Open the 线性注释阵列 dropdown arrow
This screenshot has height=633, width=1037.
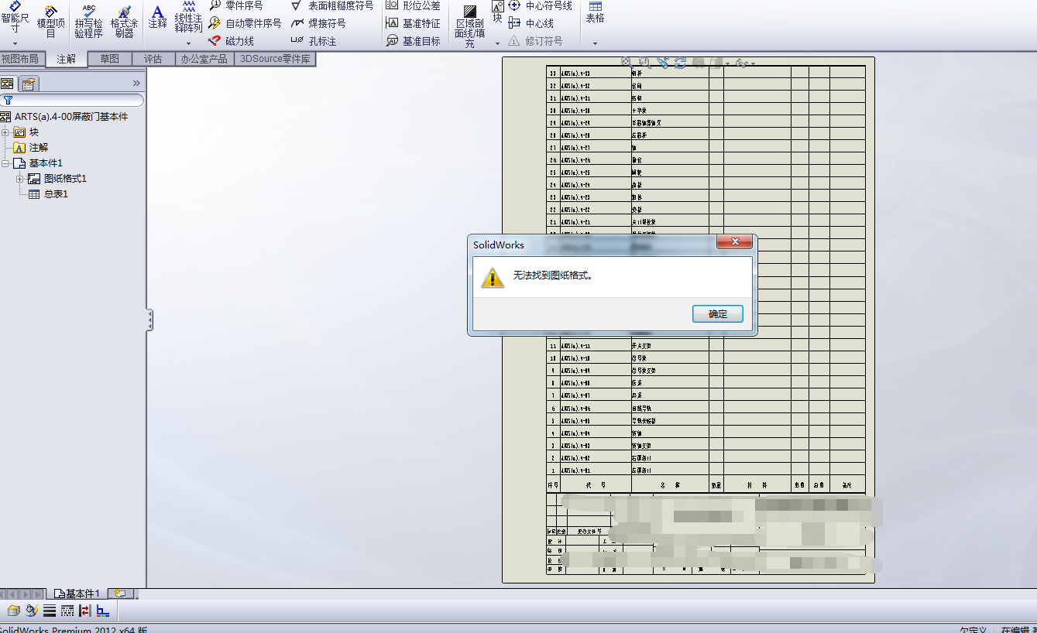click(188, 44)
